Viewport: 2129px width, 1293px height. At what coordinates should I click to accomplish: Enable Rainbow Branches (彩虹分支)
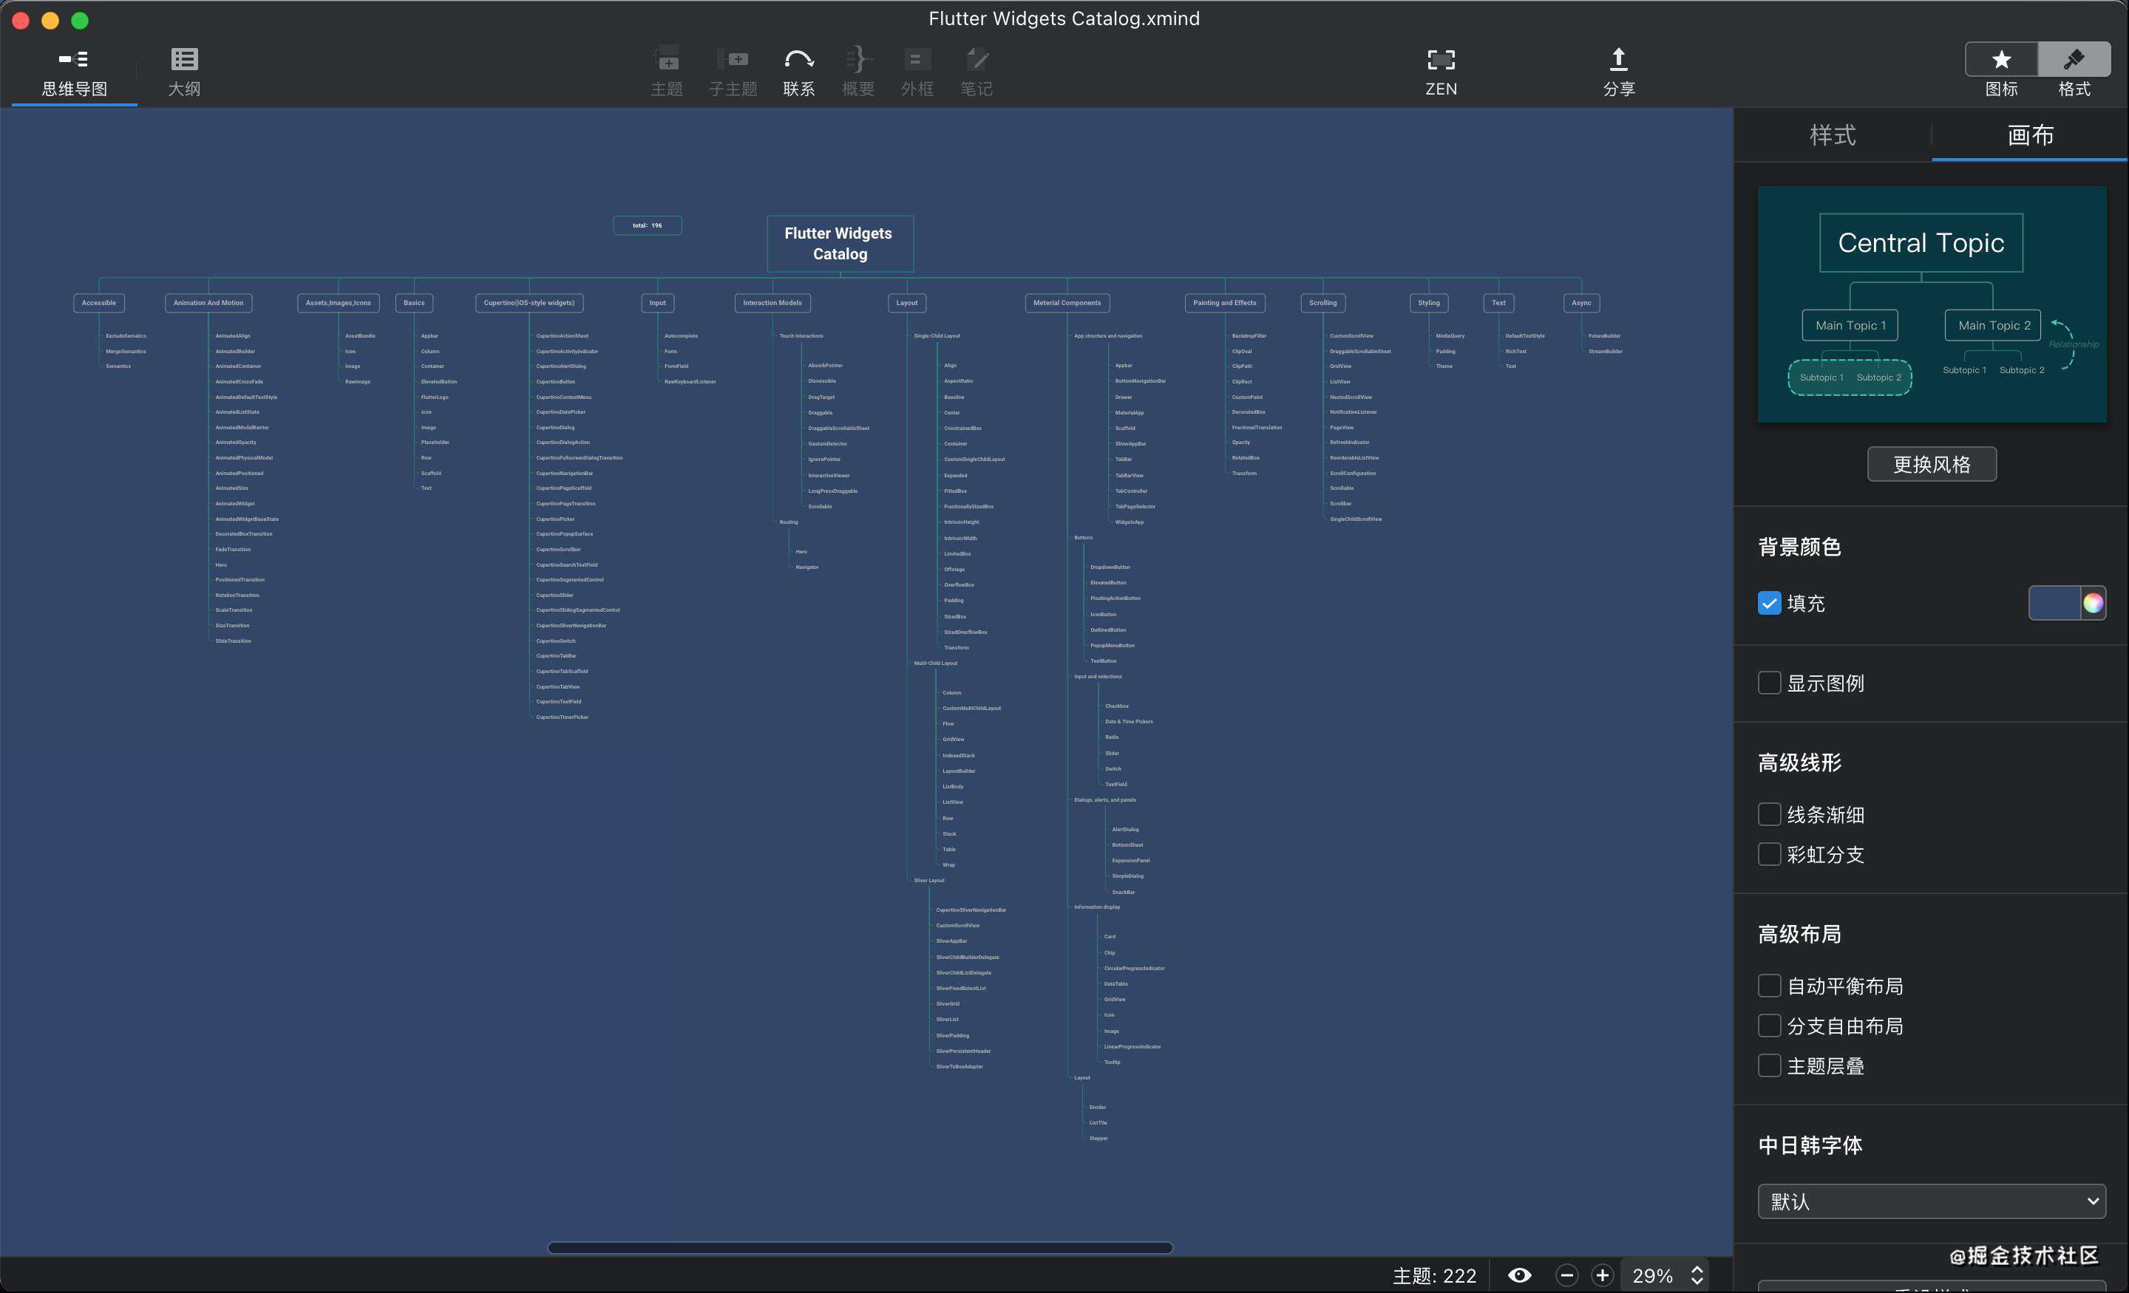pos(1769,854)
